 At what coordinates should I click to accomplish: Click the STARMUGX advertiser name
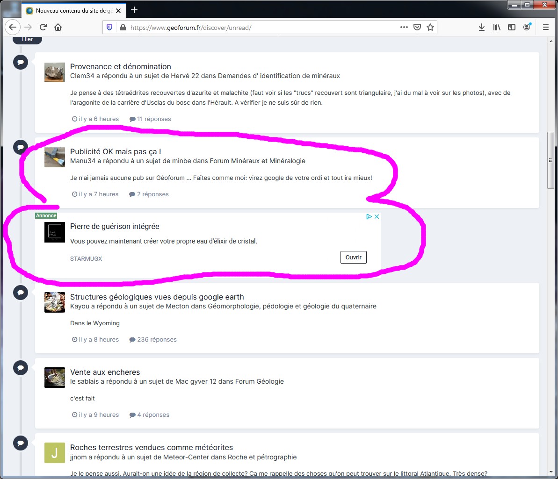tap(86, 259)
